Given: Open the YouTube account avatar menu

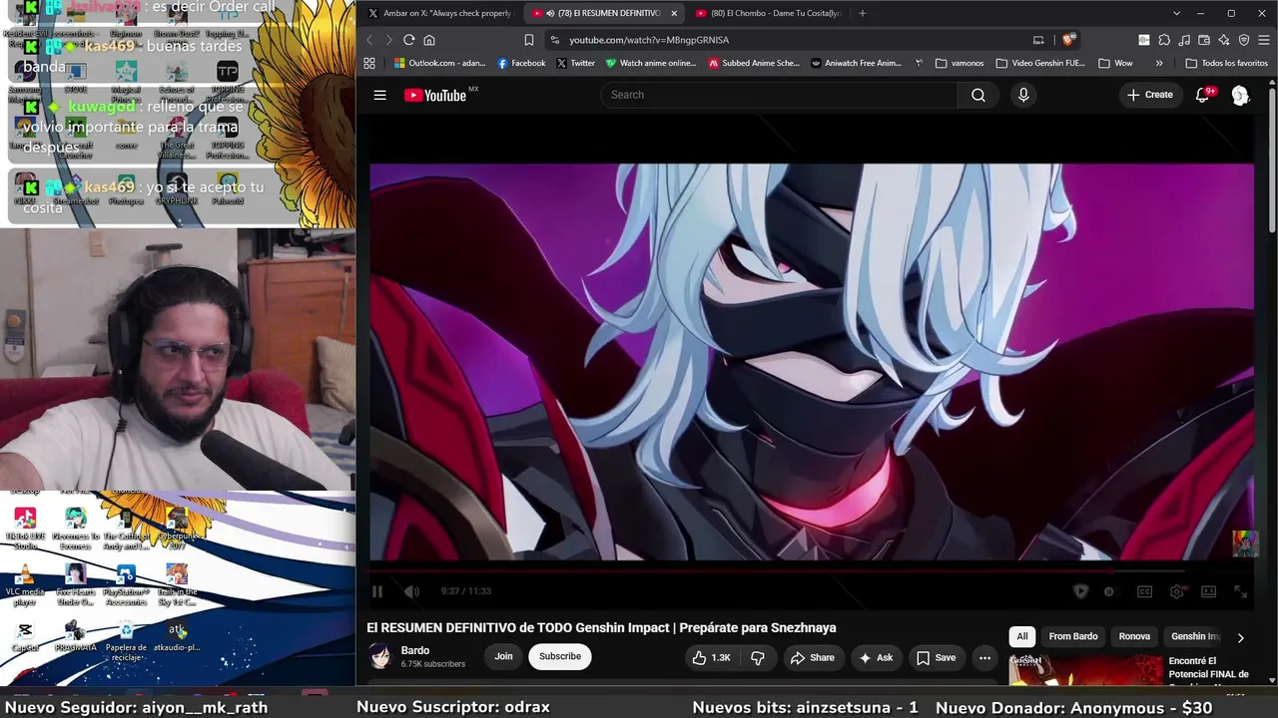Looking at the screenshot, I should 1240,95.
